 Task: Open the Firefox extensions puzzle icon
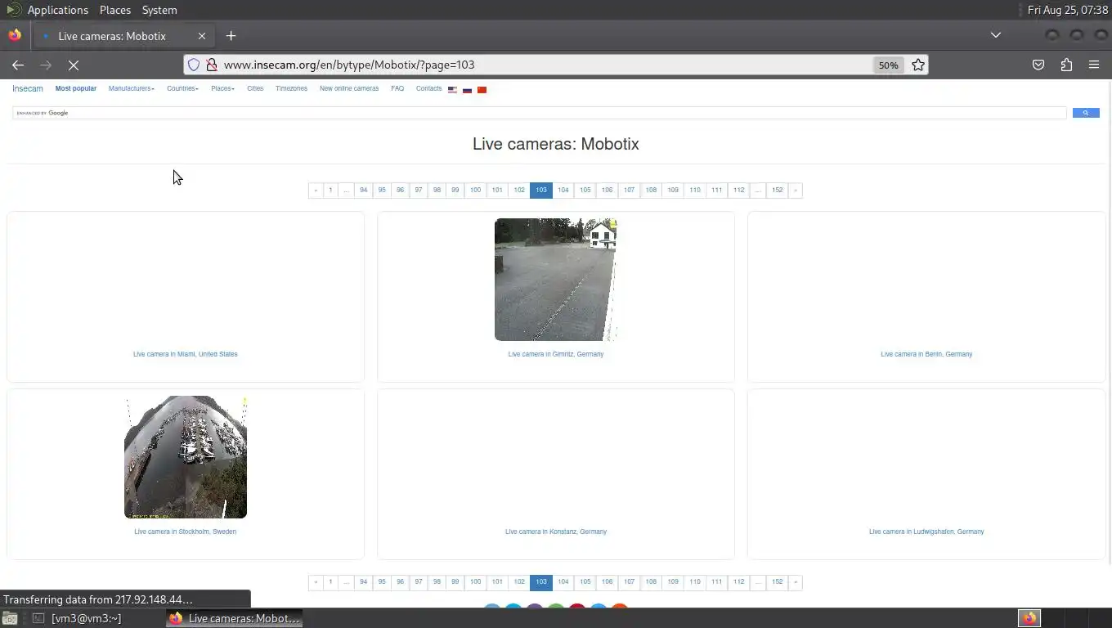pos(1066,65)
